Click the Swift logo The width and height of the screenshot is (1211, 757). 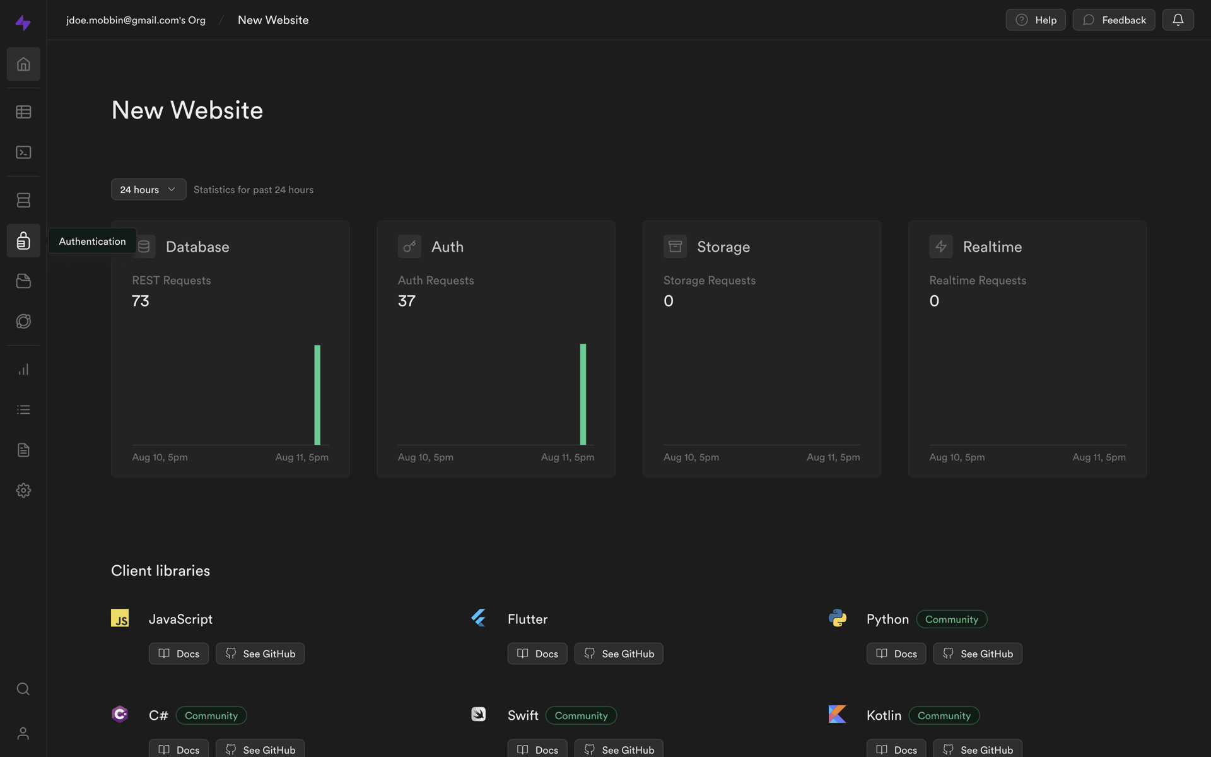coord(479,714)
